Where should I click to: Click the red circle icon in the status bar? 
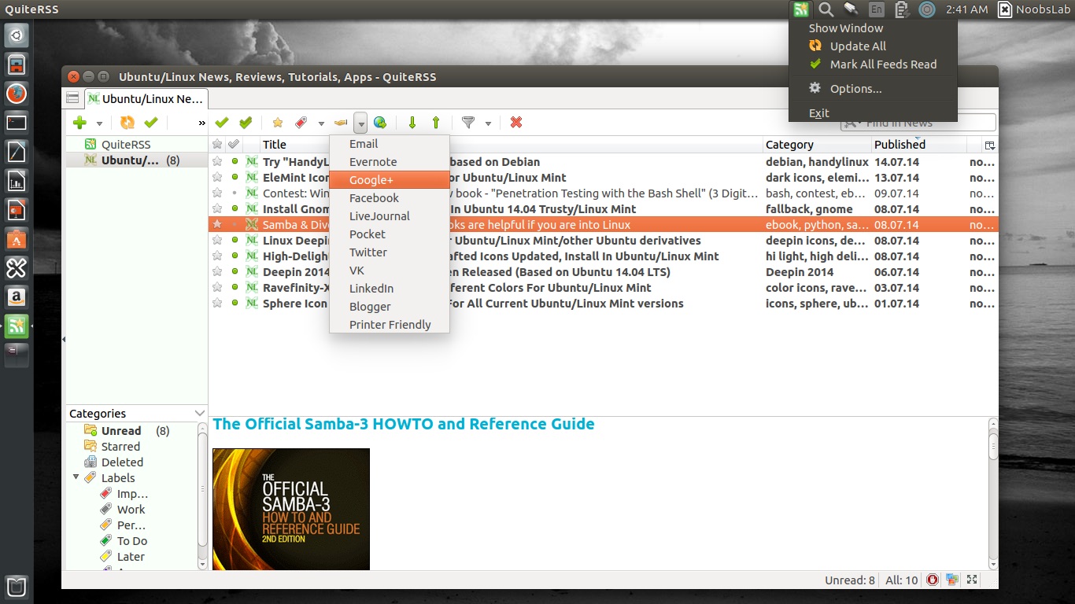(933, 580)
